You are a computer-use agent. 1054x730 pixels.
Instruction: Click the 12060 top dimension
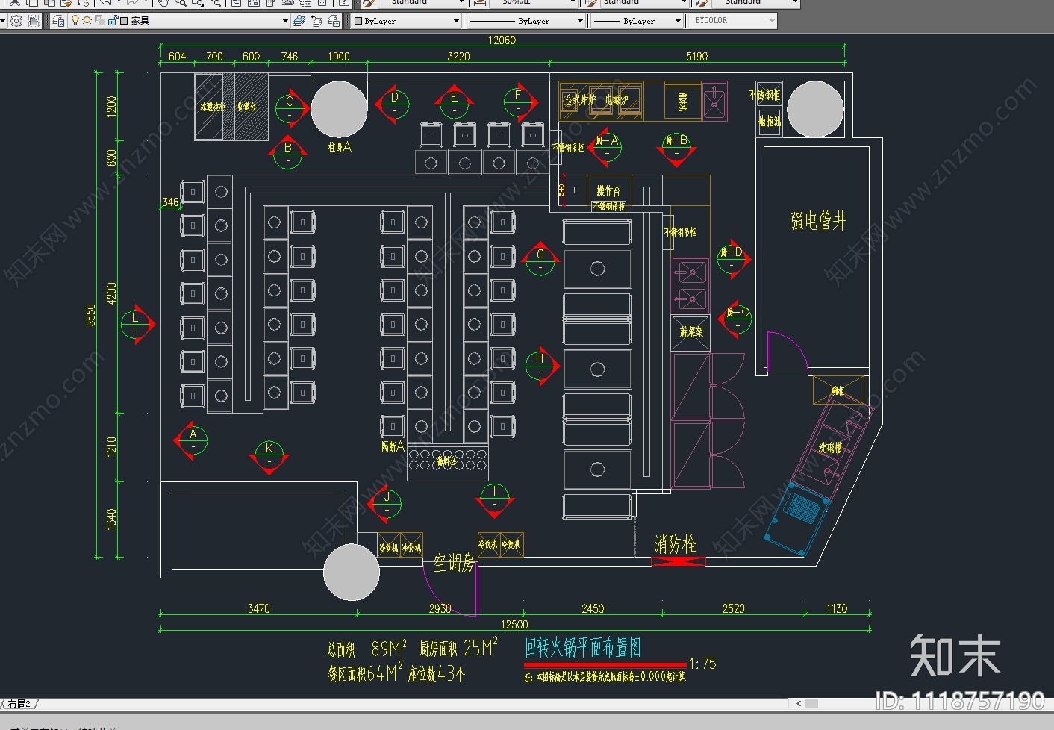502,40
